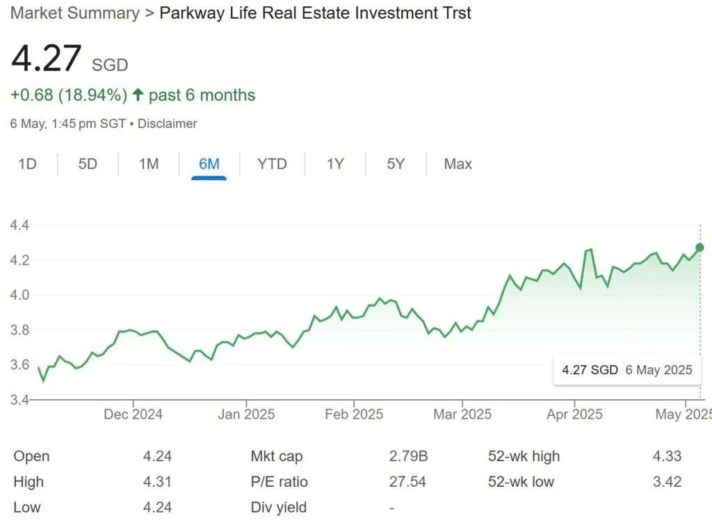Viewport: 712px width, 523px height.
Task: Select the 52-wk high value 4.33
Action: [666, 456]
